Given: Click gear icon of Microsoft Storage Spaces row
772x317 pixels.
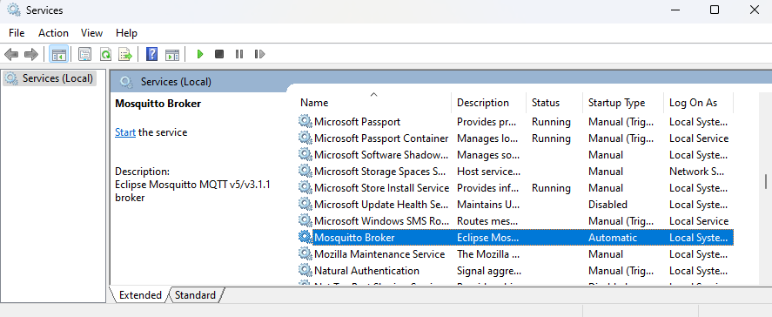Looking at the screenshot, I should click(305, 171).
